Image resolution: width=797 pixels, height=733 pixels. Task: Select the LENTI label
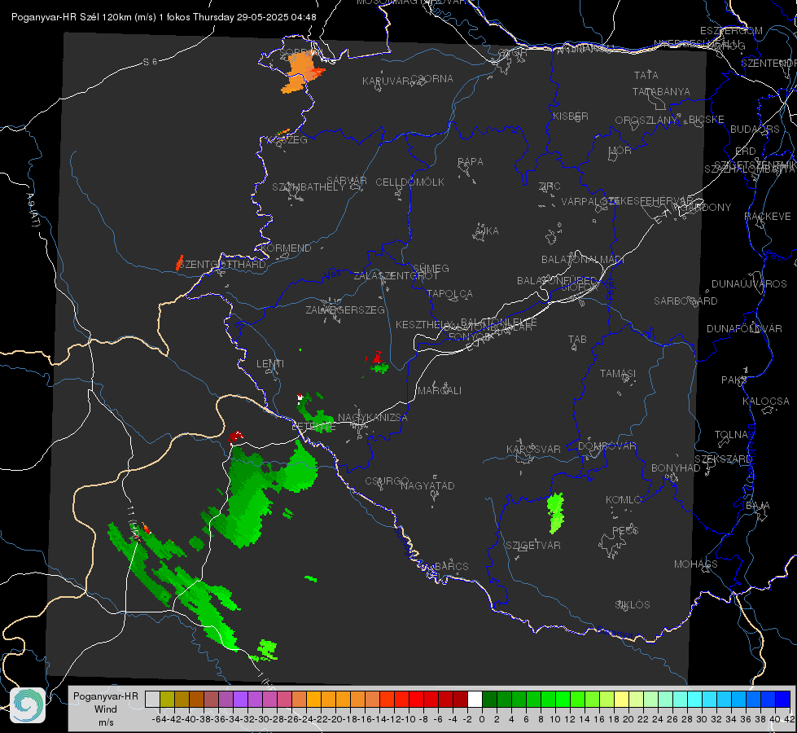coord(270,364)
